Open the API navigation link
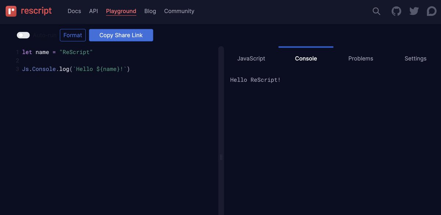The image size is (441, 215). (93, 11)
